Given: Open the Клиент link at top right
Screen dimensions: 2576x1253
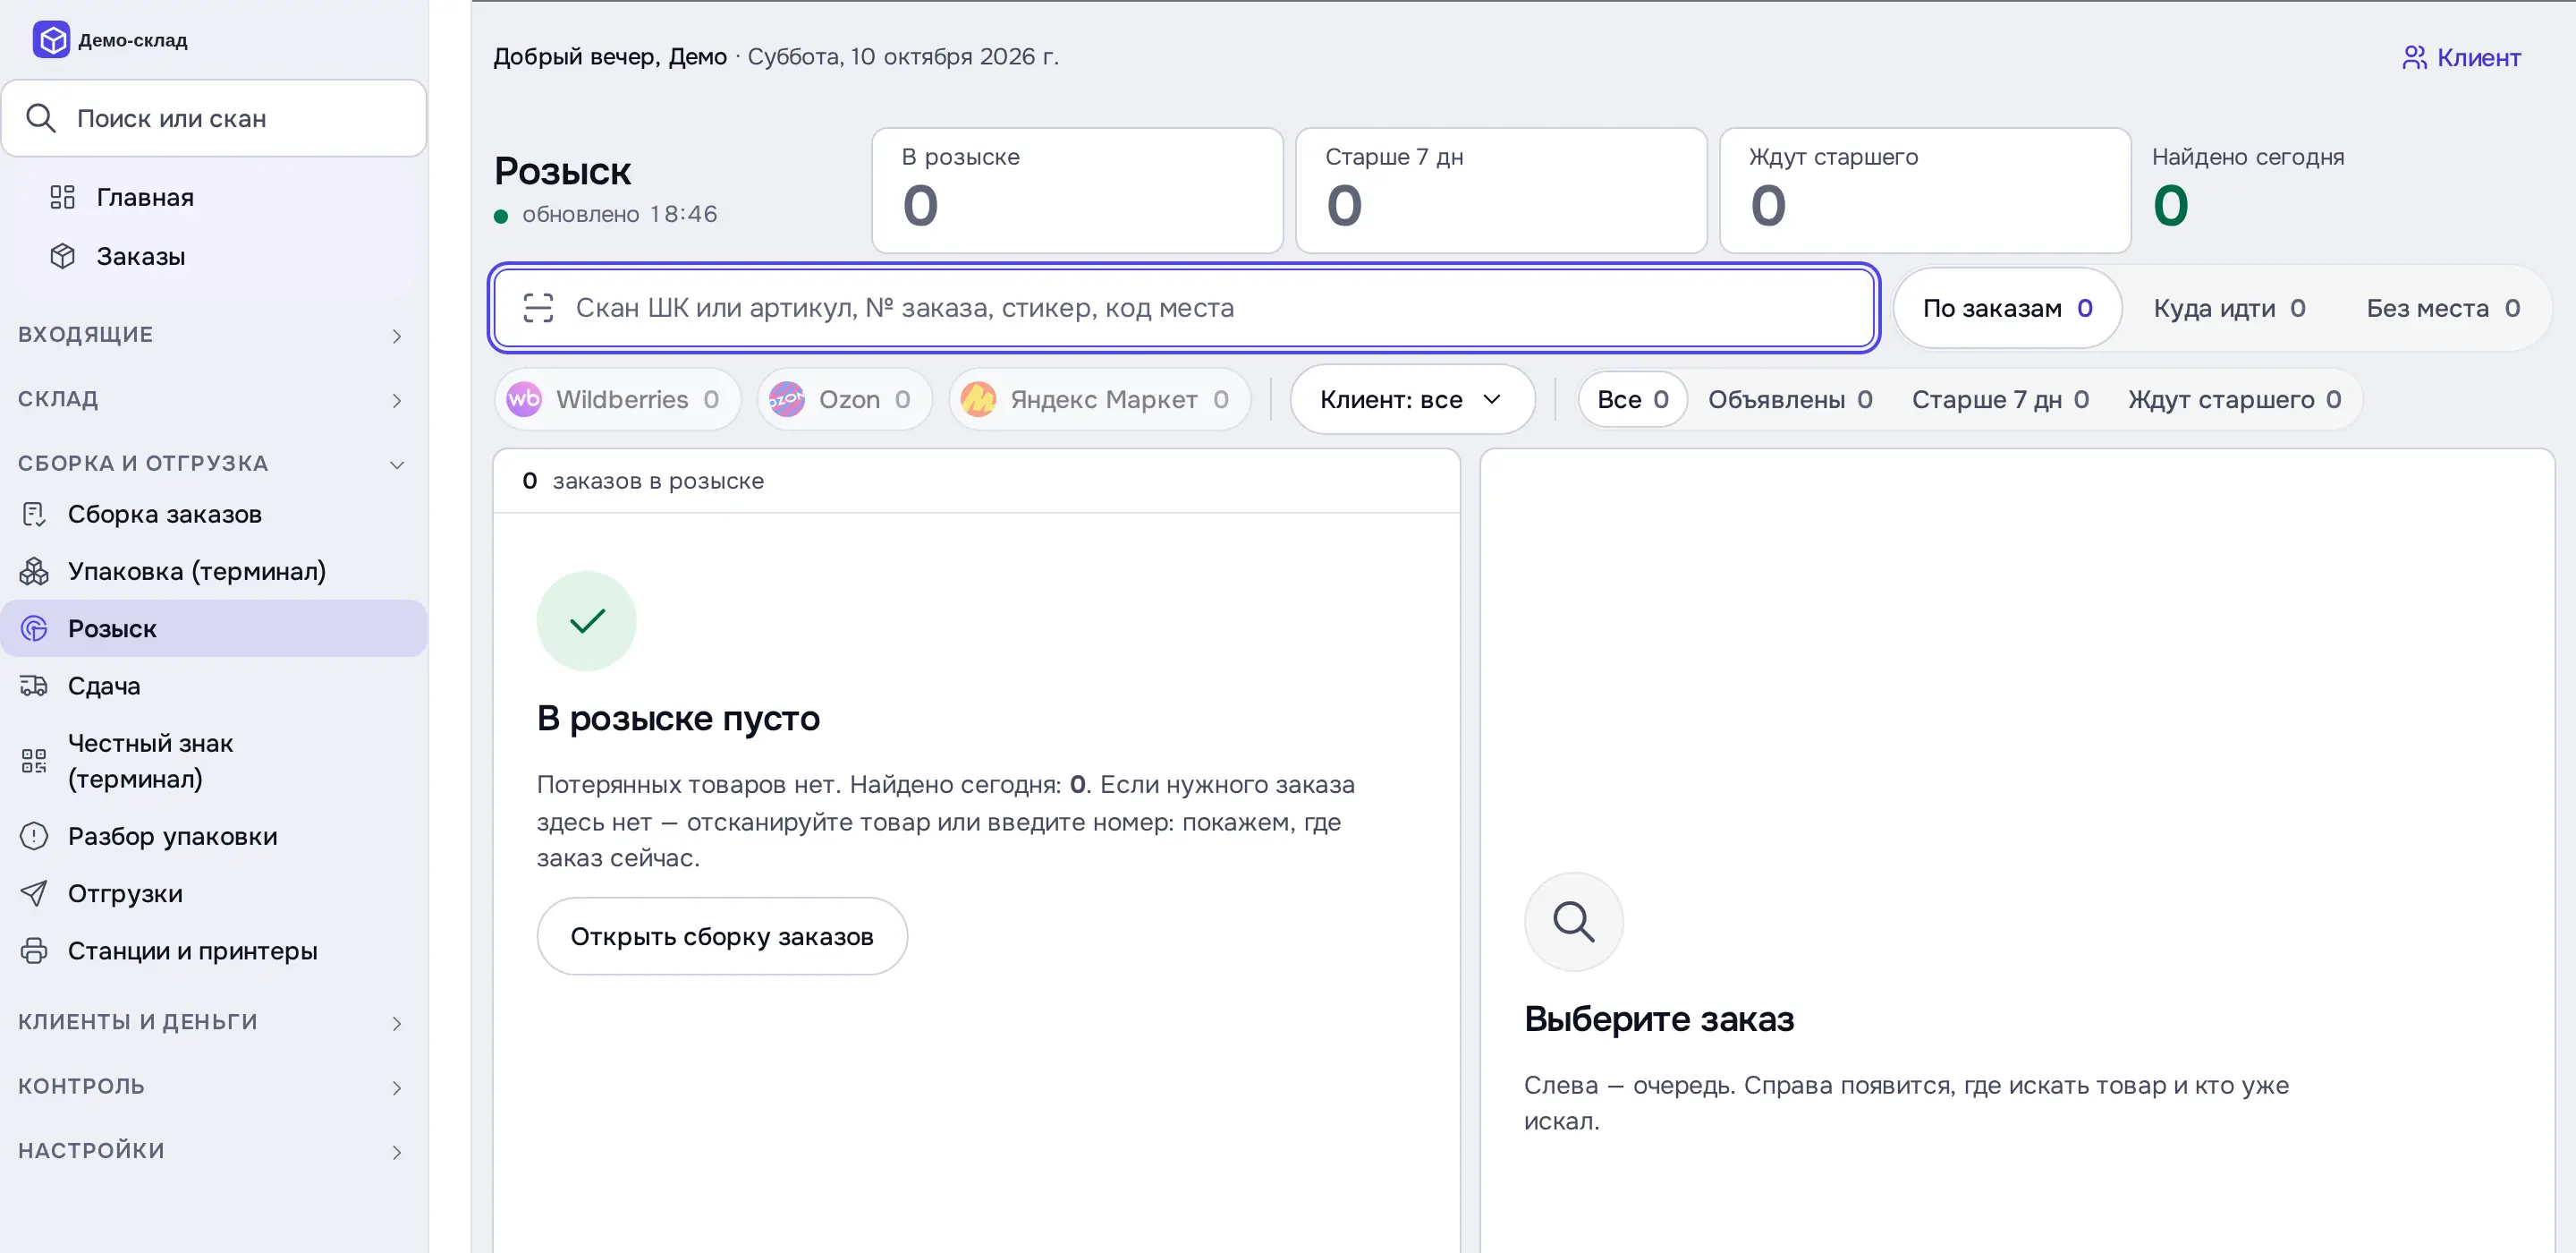Looking at the screenshot, I should (x=2461, y=57).
